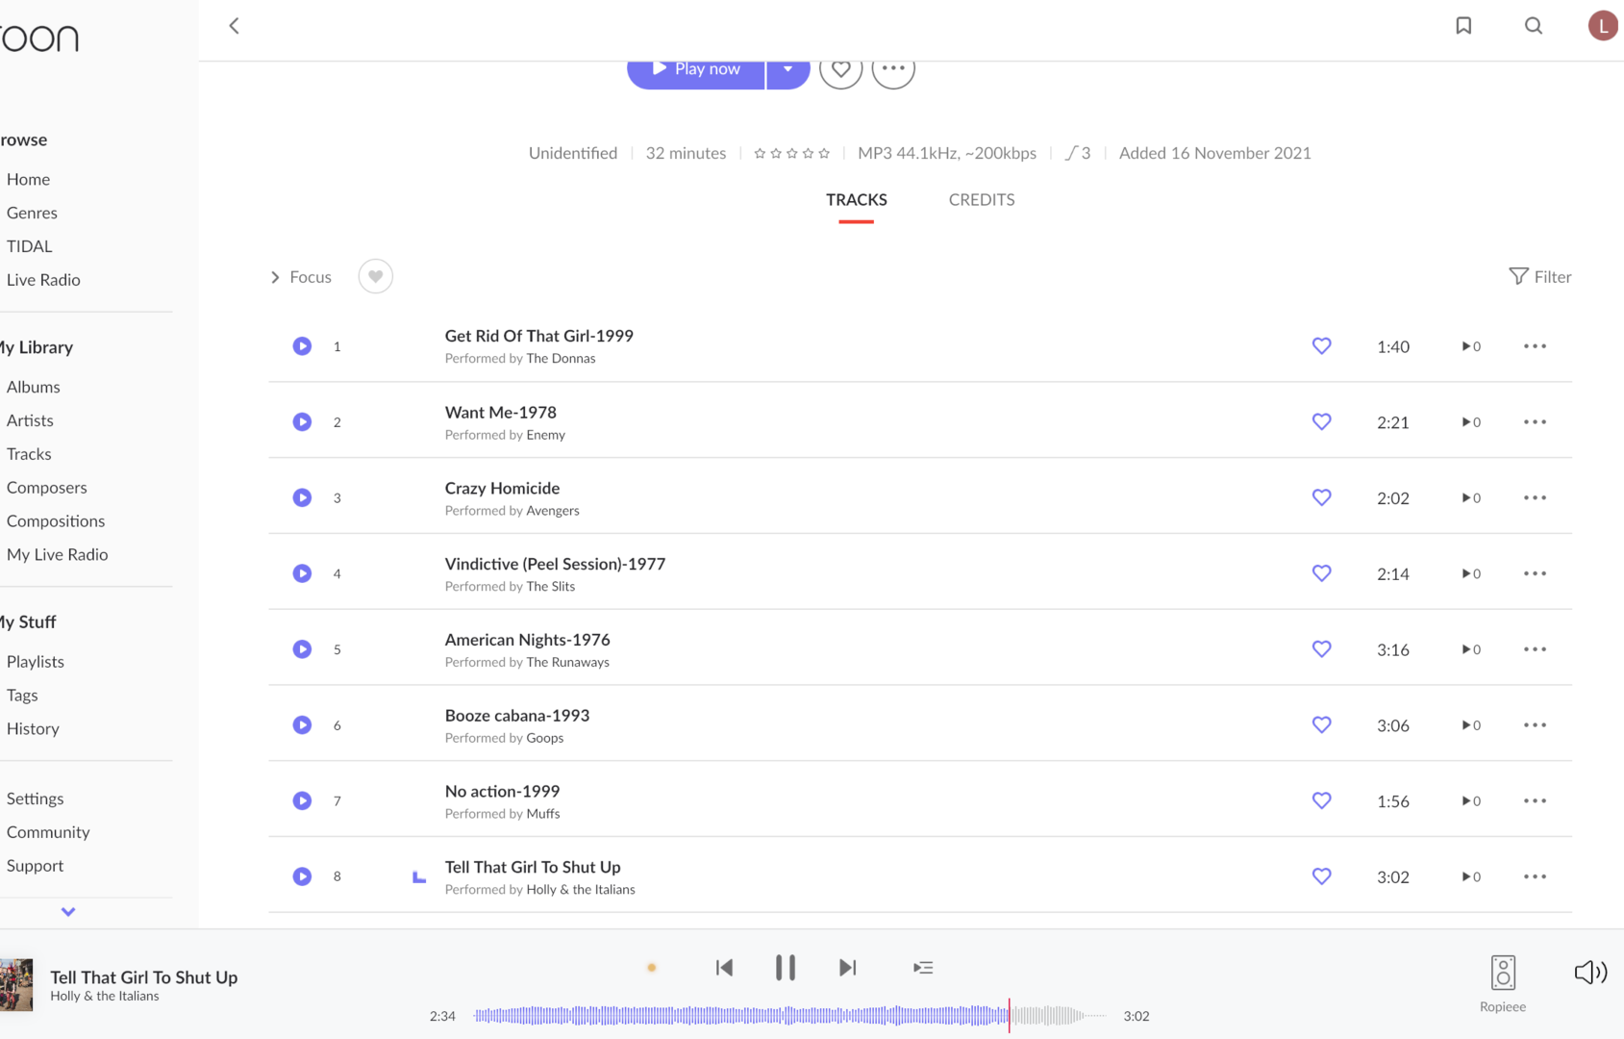This screenshot has width=1624, height=1039.
Task: Expand the Focus panel
Action: [x=301, y=277]
